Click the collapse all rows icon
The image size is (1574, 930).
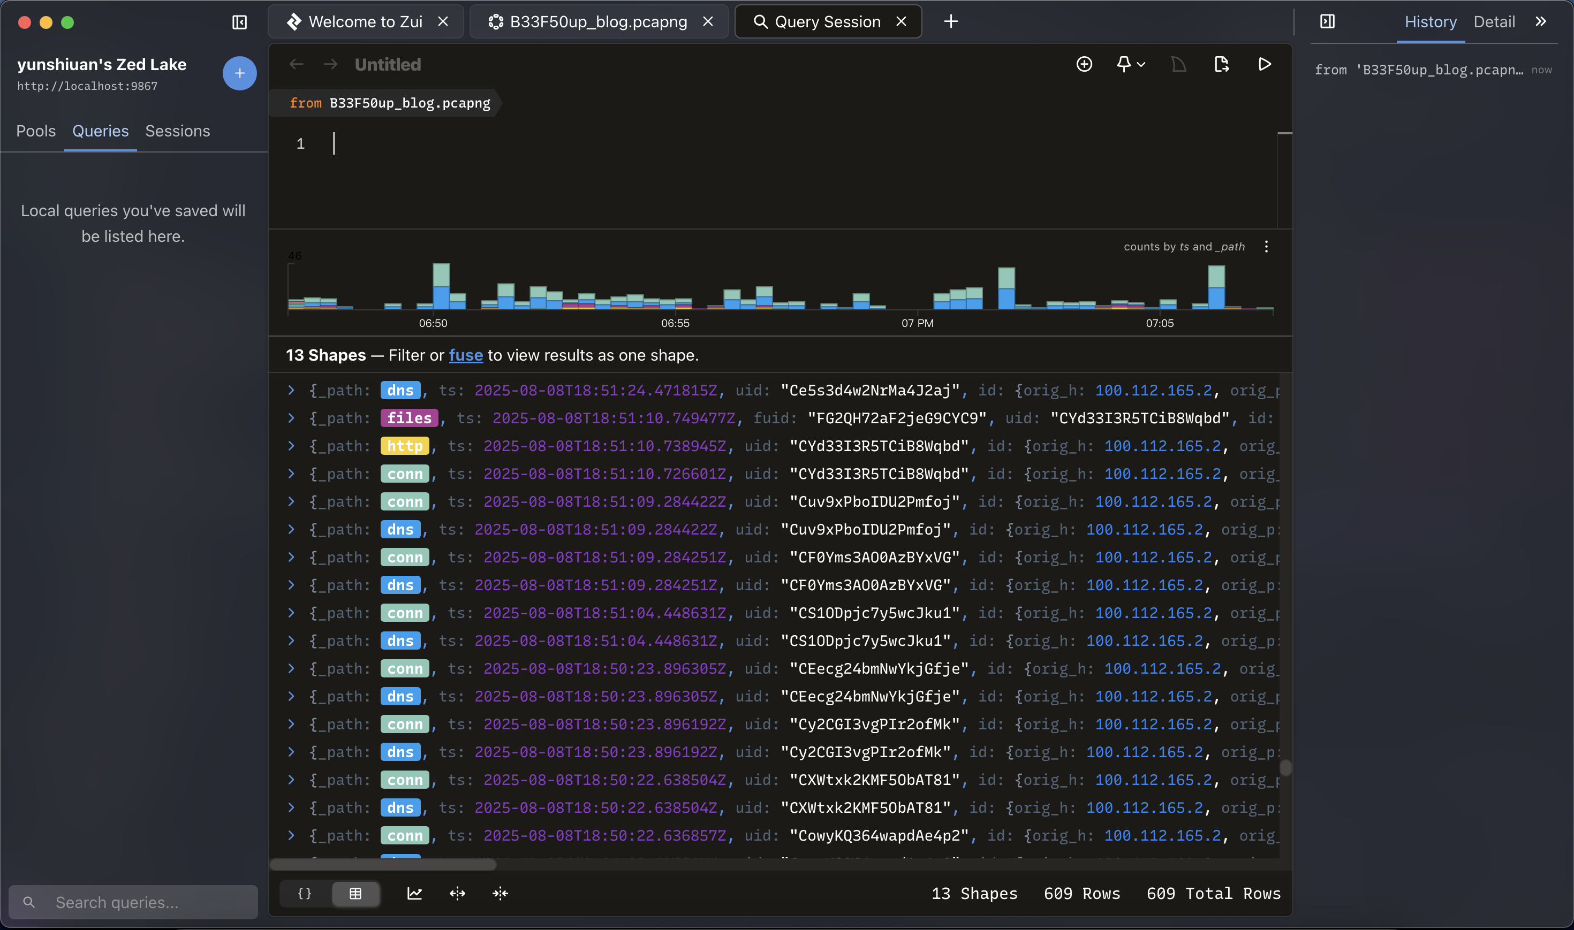[x=500, y=894]
